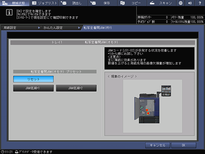This screenshot has height=154, width=205.
Task: Click the speaker sound icon
Action: 190,3
